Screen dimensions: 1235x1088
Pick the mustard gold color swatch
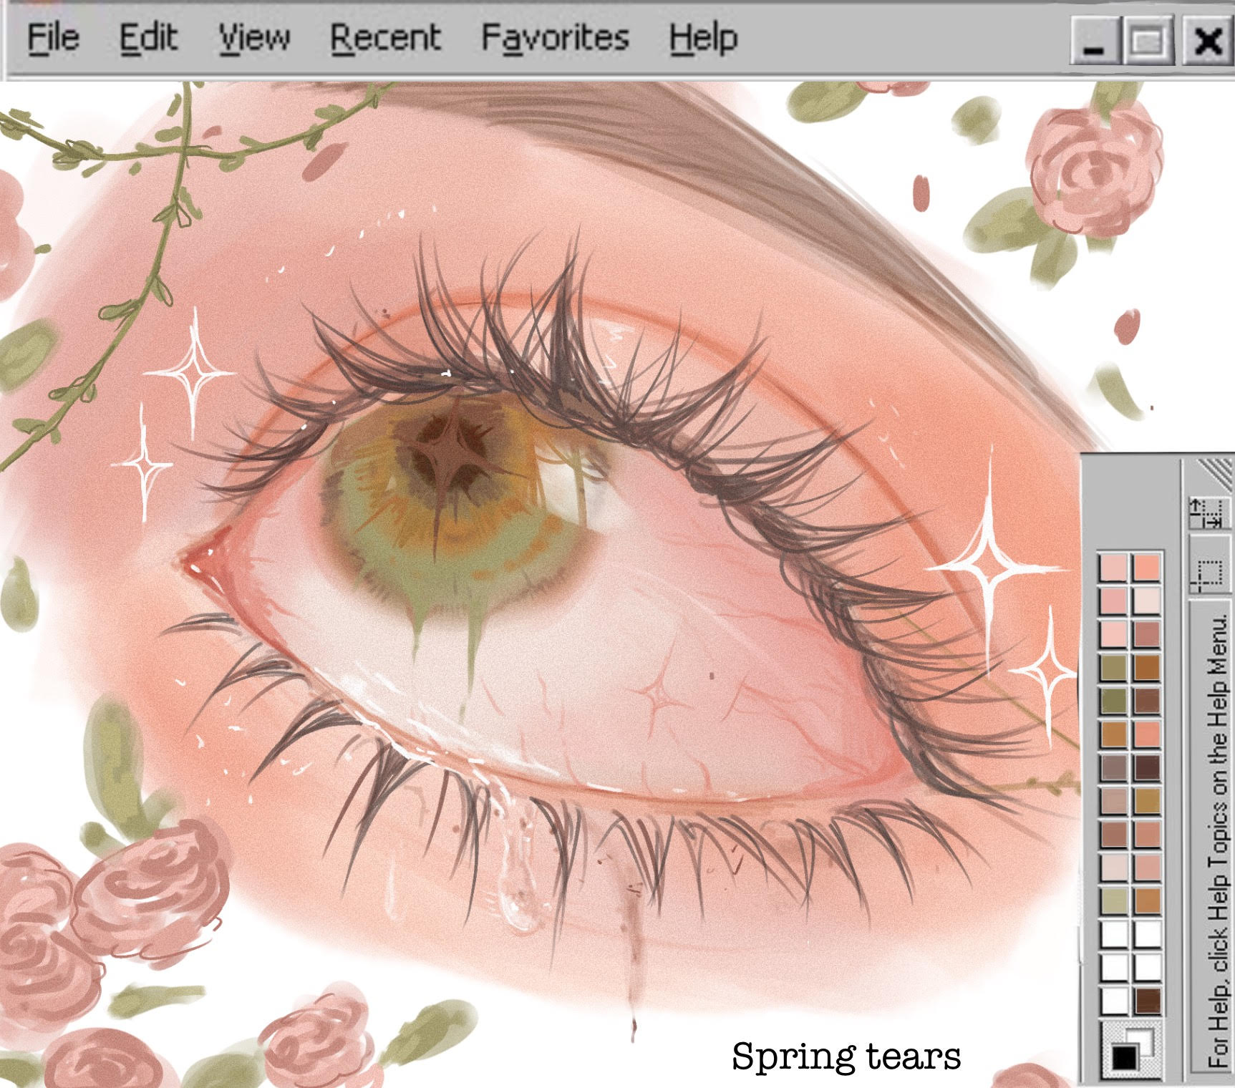(x=1147, y=801)
